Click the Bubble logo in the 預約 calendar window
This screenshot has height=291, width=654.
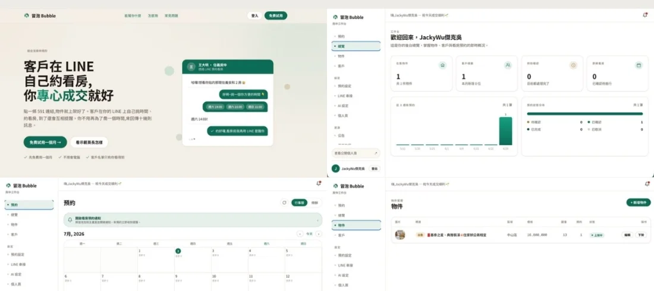[x=21, y=185]
